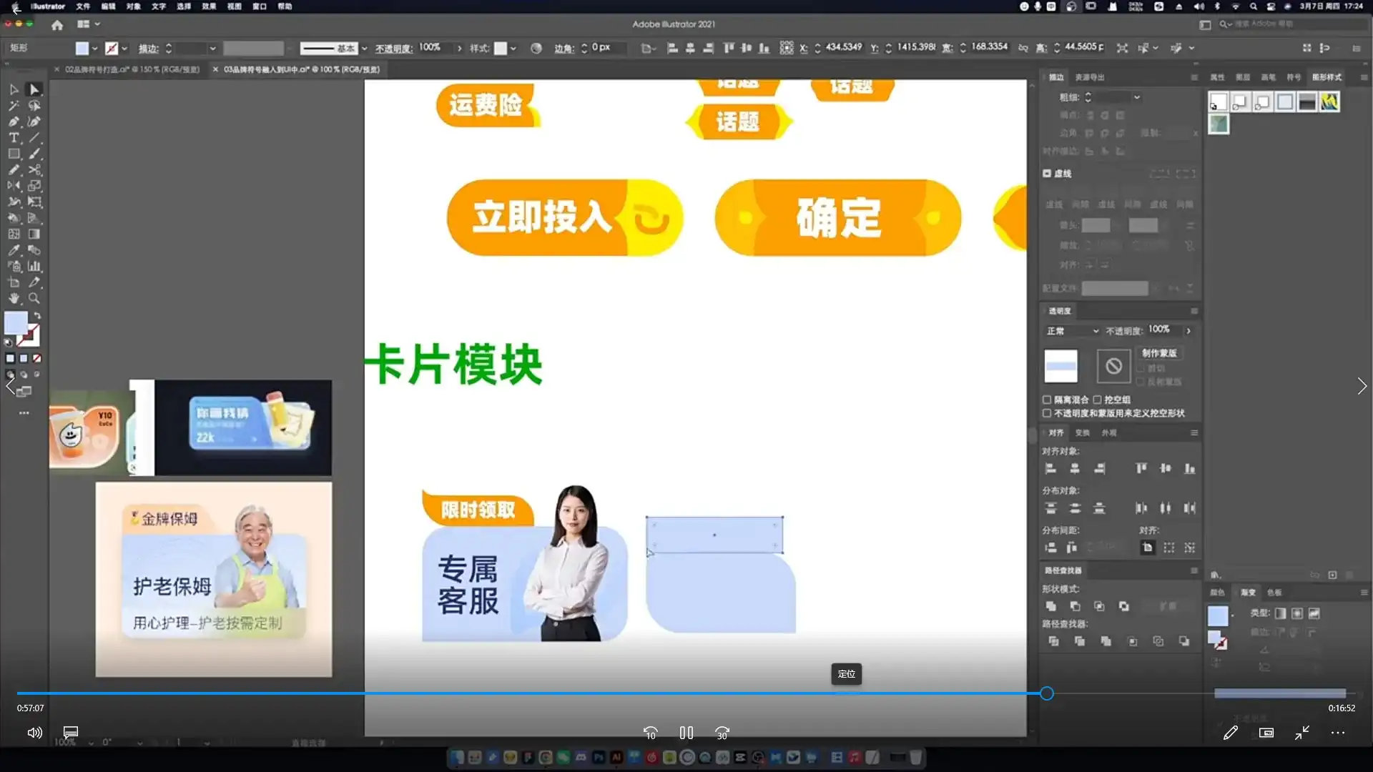Click the Unite shape mode in 路径查找器

[1051, 605]
